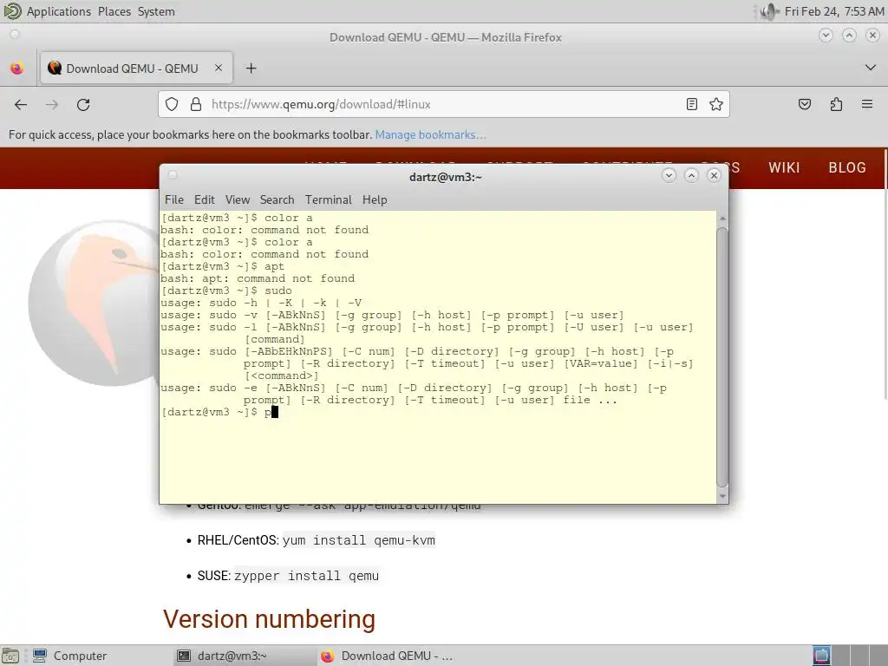Reload the QEMU download page
The image size is (888, 666).
[83, 105]
